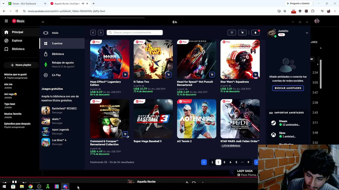Screen dimensions: 339x190
Task: Open Need for Speed Hot Pursuit Remastered title
Action: [195, 83]
